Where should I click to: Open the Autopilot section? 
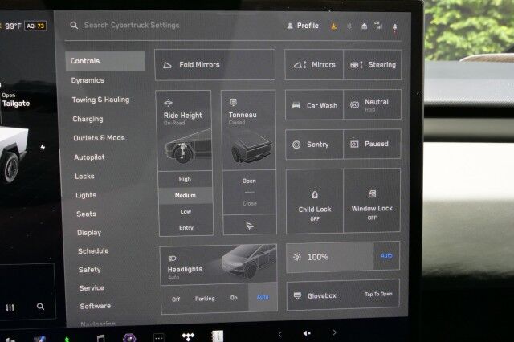coord(89,157)
